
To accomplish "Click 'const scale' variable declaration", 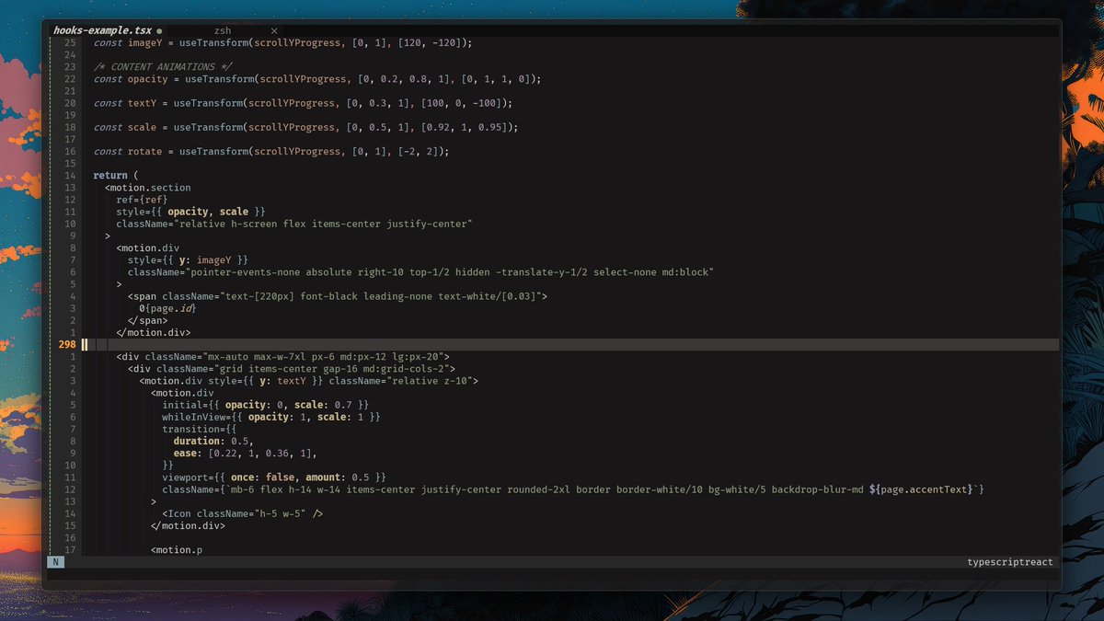I will pos(124,127).
